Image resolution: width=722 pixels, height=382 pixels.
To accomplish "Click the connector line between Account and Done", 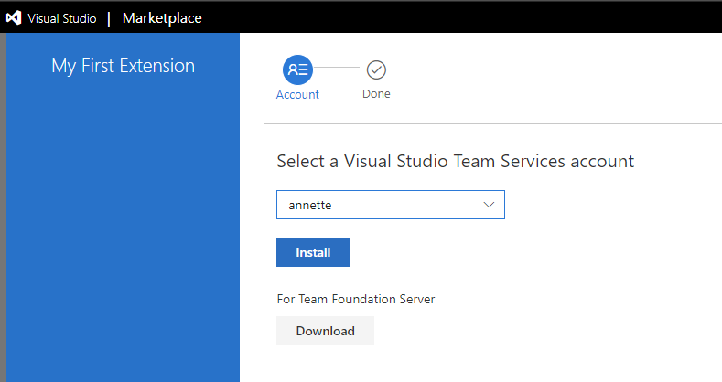I will (x=337, y=69).
